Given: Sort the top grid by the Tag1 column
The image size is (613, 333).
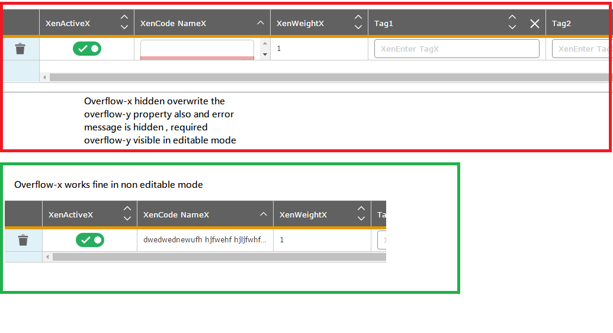Looking at the screenshot, I should click(512, 23).
